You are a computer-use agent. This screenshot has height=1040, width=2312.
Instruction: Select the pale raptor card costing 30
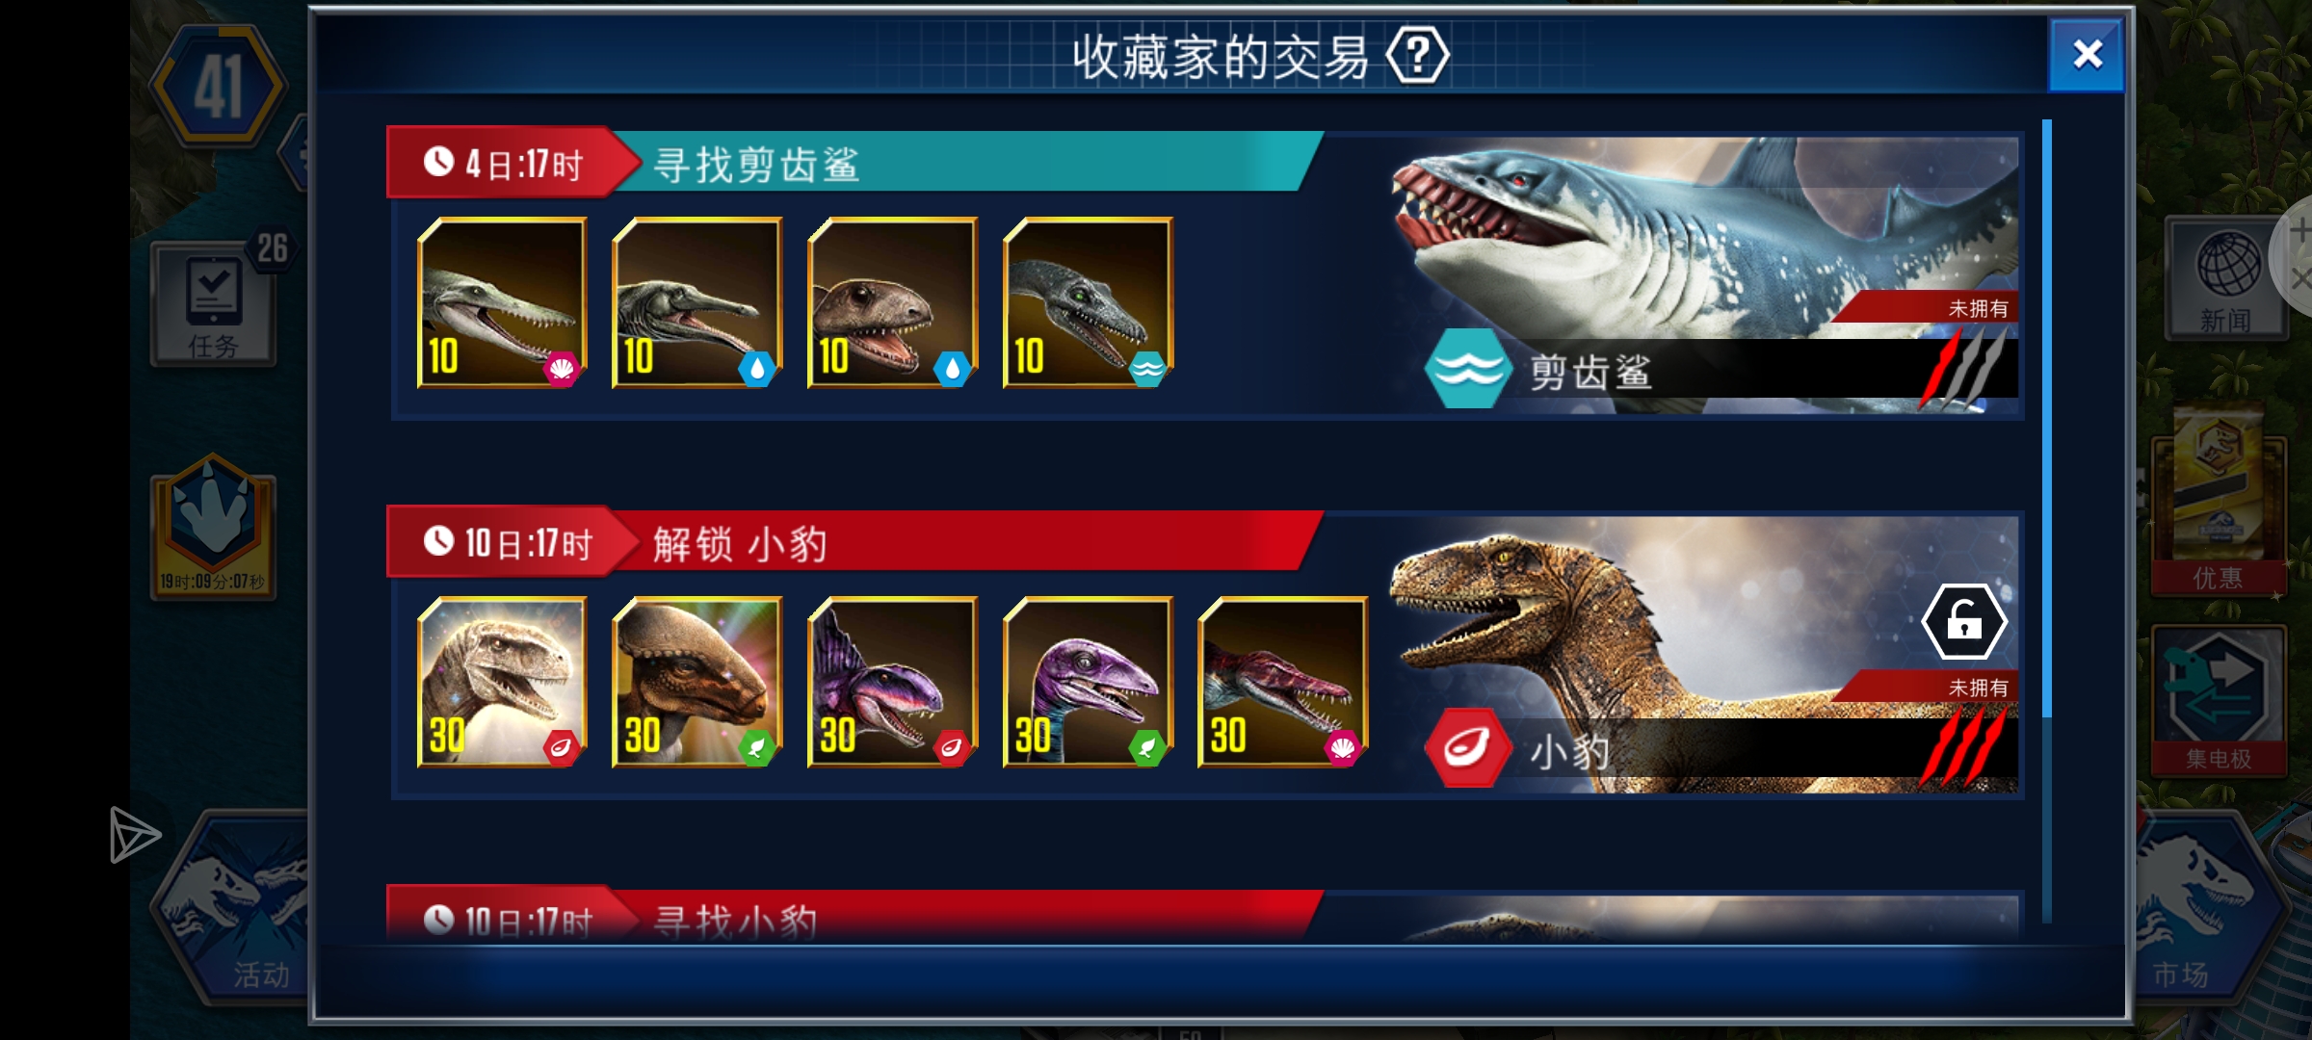click(502, 682)
